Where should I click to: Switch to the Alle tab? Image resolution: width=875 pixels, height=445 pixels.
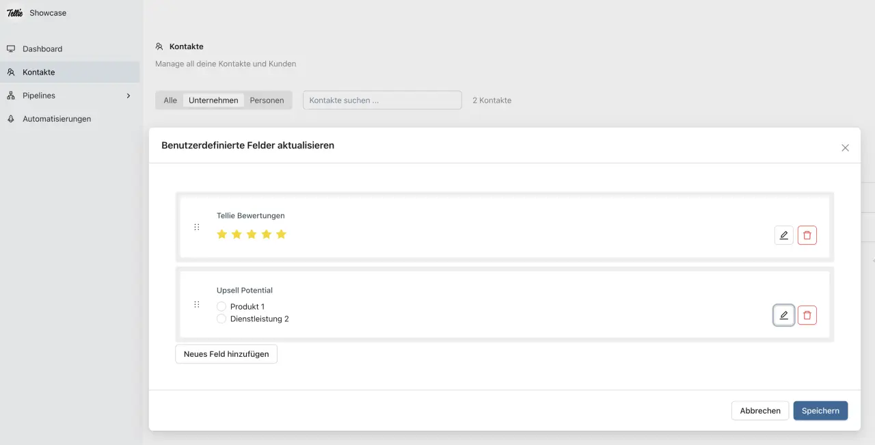(x=170, y=100)
